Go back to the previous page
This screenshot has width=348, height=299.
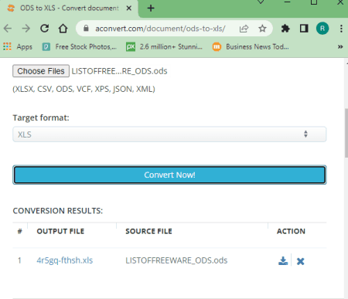coord(8,29)
